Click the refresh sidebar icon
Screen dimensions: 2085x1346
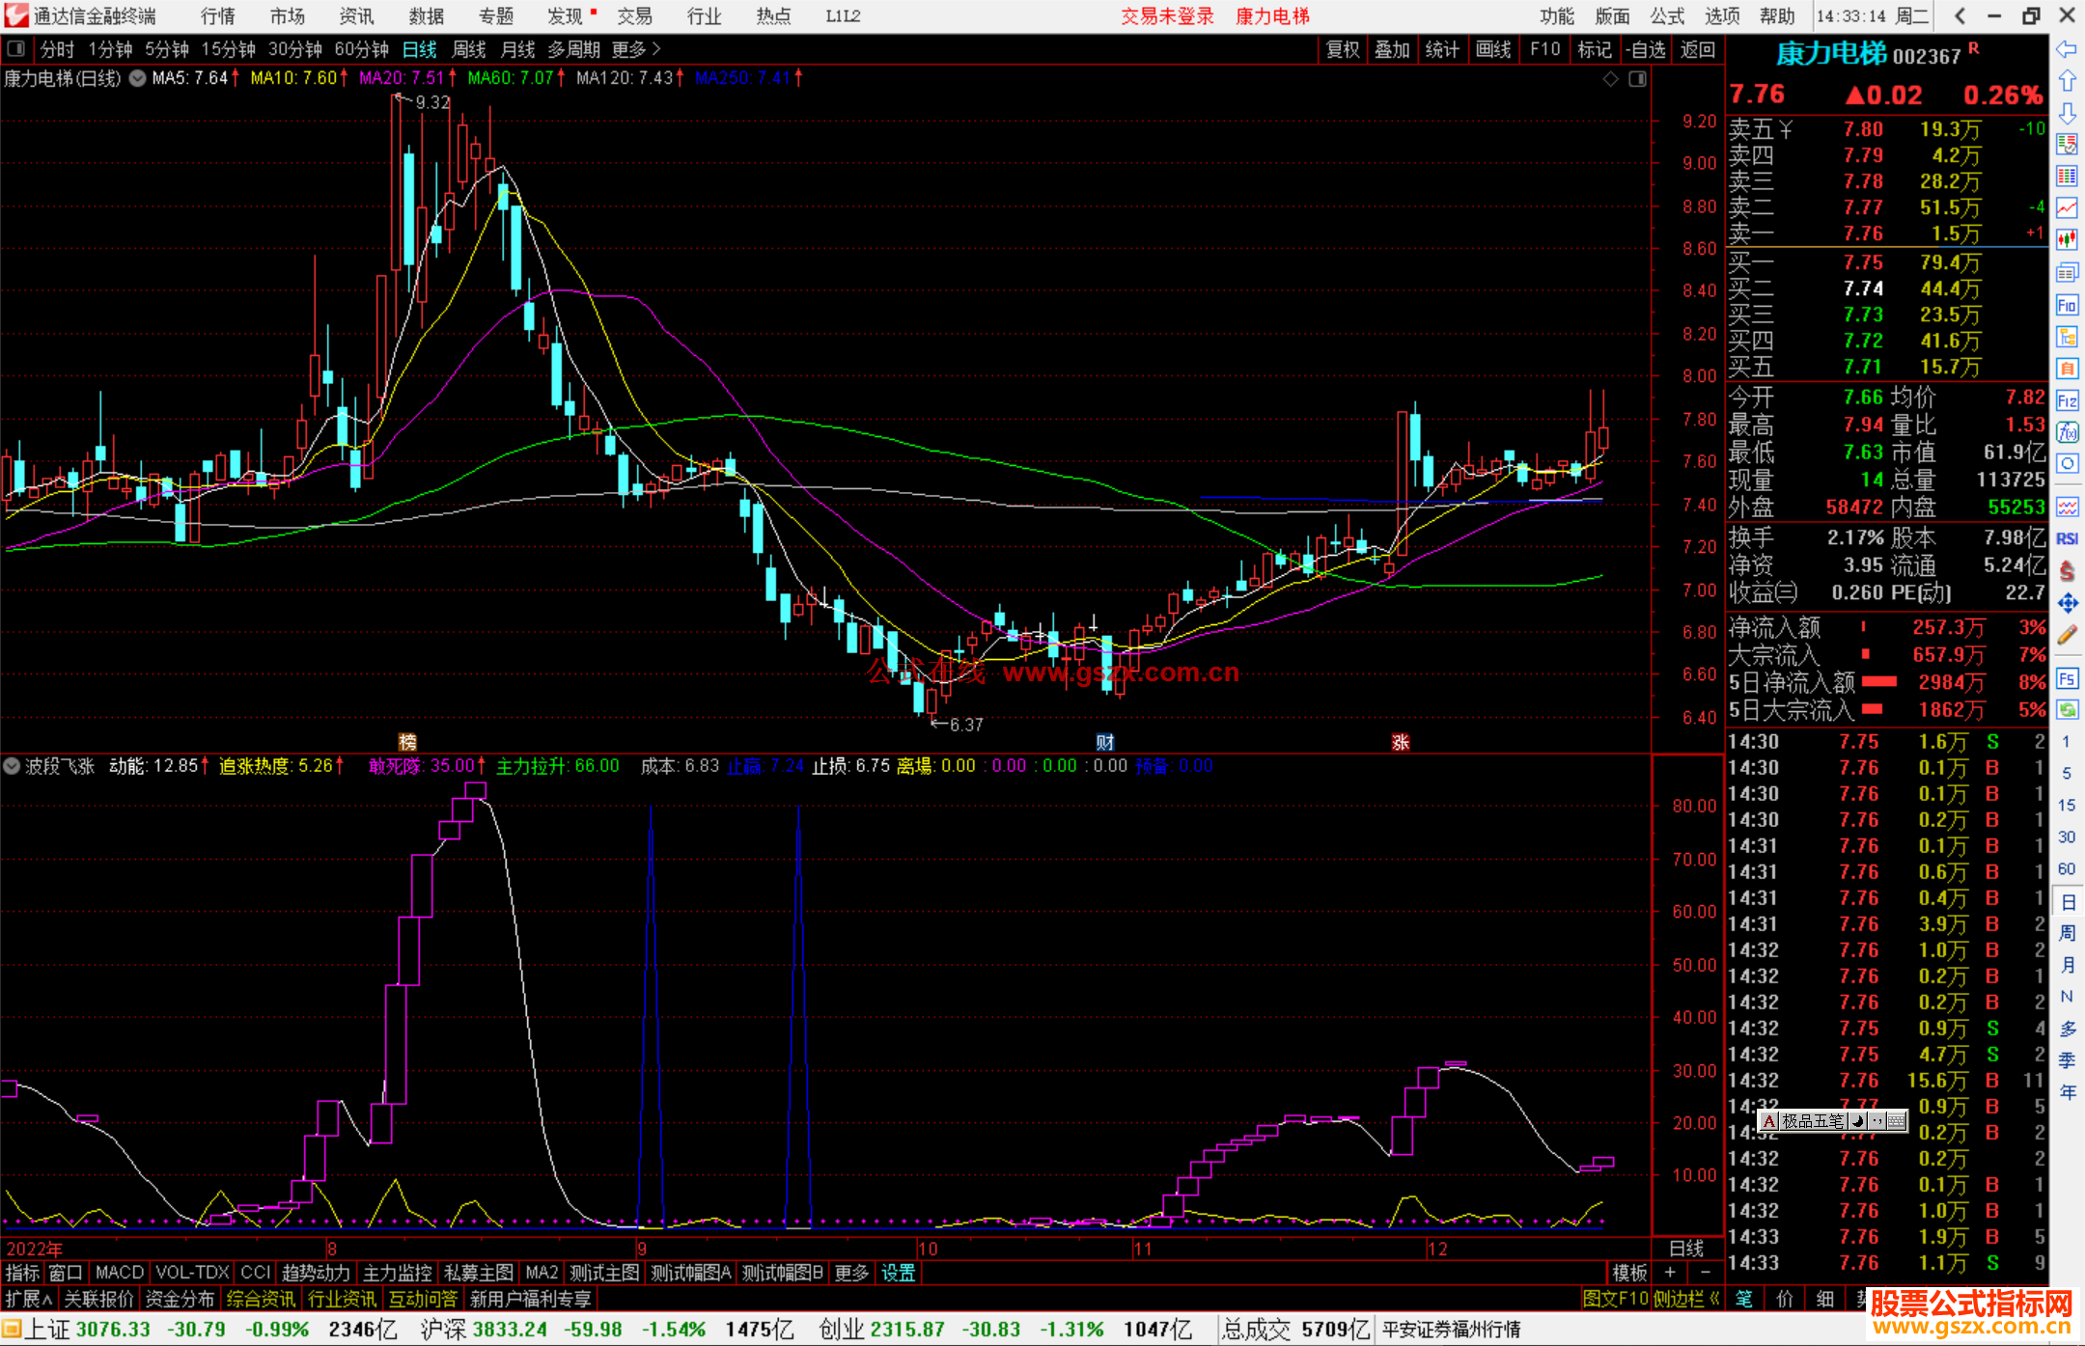click(x=2067, y=710)
